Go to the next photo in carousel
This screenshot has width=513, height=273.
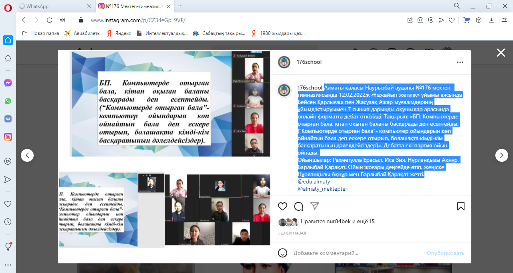coord(502,155)
